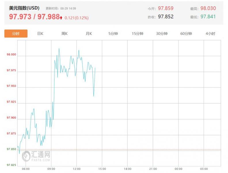228x173 pixels.
Task: Click the 12:00 time axis label
Action: (x=77, y=169)
